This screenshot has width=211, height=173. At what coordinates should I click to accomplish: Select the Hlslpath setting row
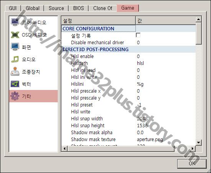pyautogui.click(x=129, y=63)
